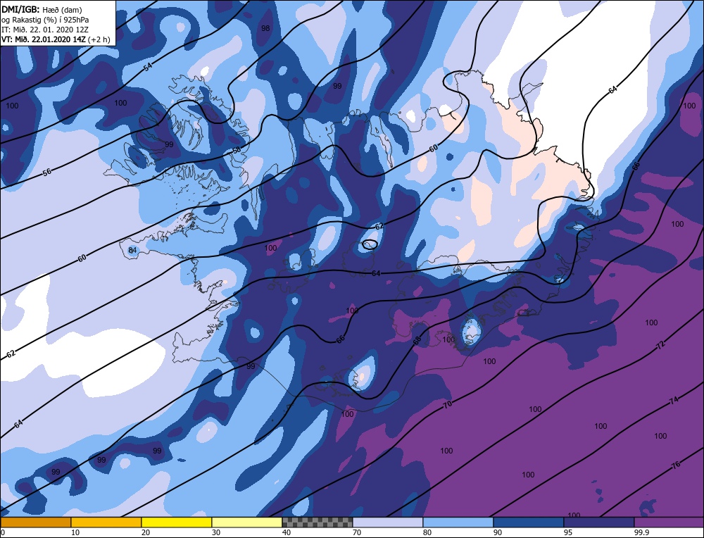The height and width of the screenshot is (538, 704).
Task: Click the '54' contour label on the map
Action: (148, 66)
